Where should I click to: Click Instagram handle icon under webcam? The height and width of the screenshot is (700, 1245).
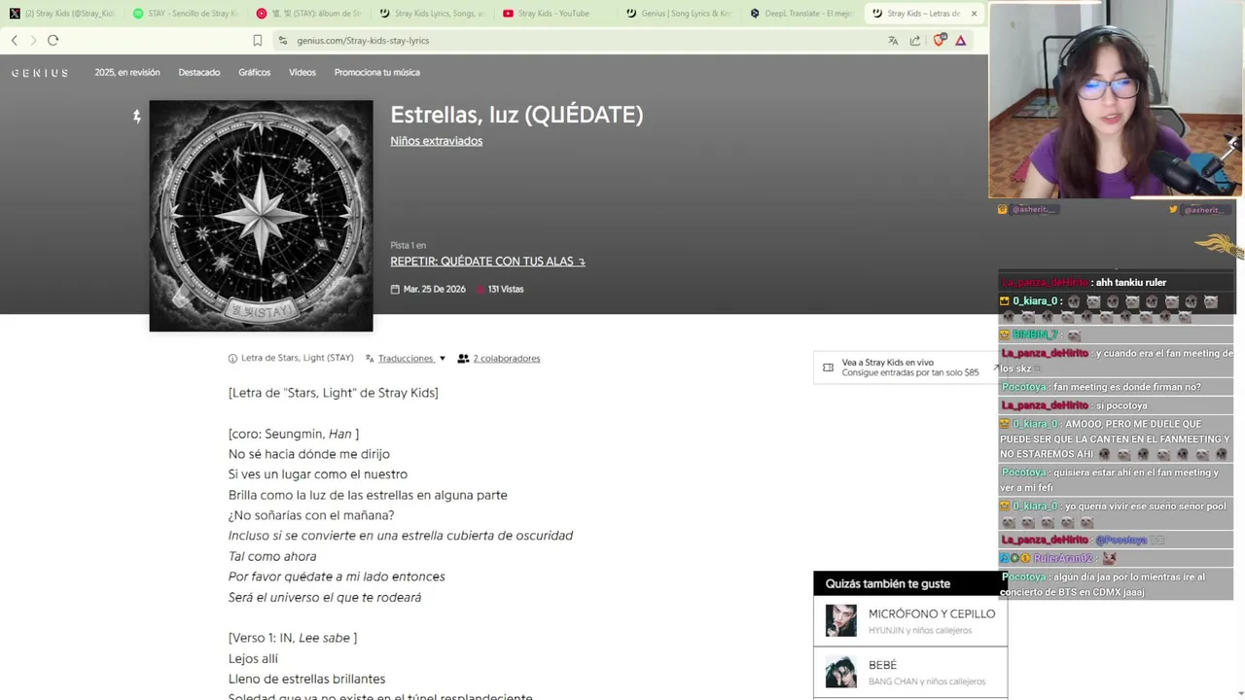coord(1003,209)
